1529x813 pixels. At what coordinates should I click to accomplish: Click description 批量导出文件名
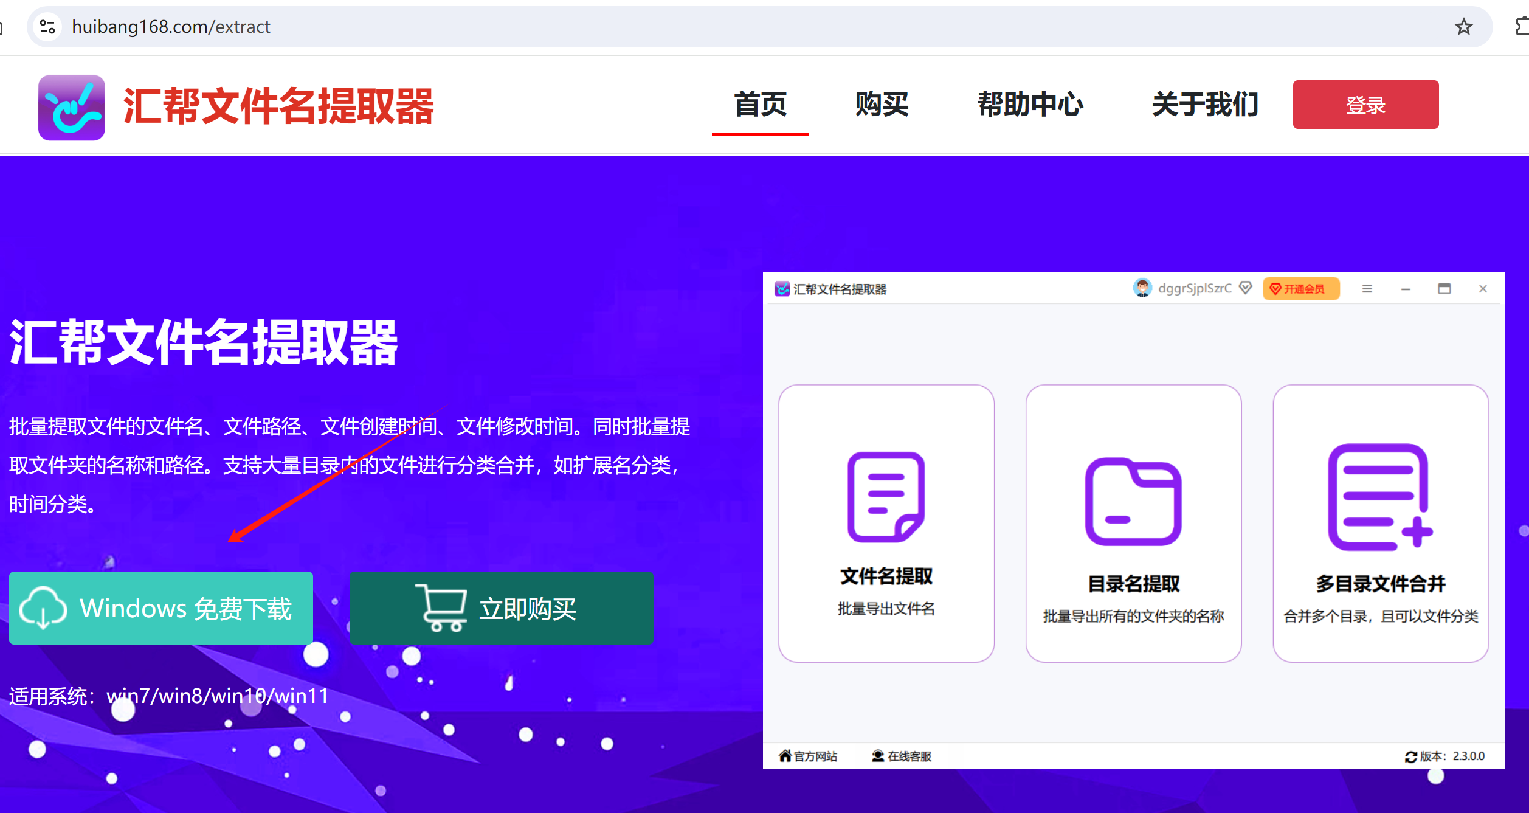coord(886,609)
